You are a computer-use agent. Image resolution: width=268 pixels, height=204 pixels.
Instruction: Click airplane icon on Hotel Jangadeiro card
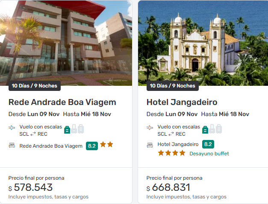[150, 127]
